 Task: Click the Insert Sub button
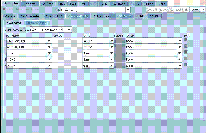coord(182,10)
